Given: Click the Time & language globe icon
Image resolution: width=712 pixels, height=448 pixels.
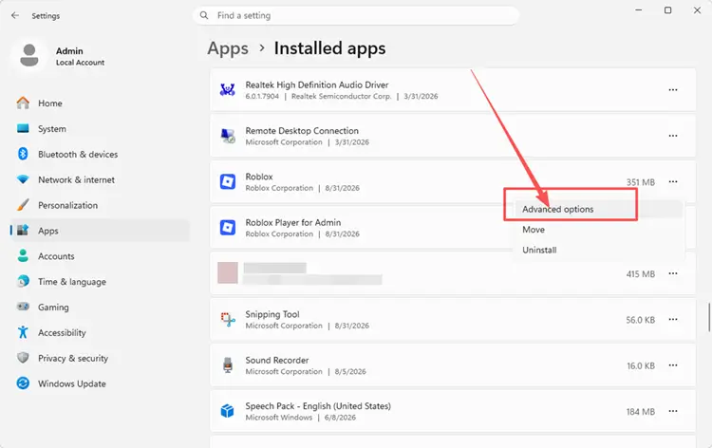Looking at the screenshot, I should (x=23, y=281).
